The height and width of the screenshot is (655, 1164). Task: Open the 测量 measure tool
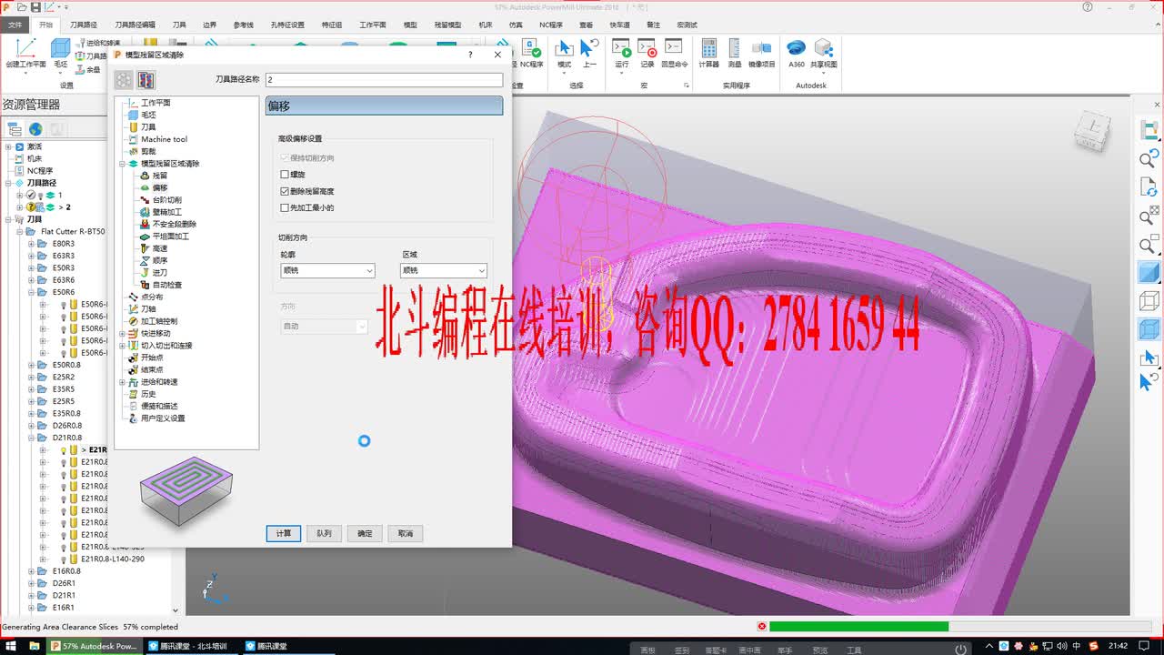(735, 53)
